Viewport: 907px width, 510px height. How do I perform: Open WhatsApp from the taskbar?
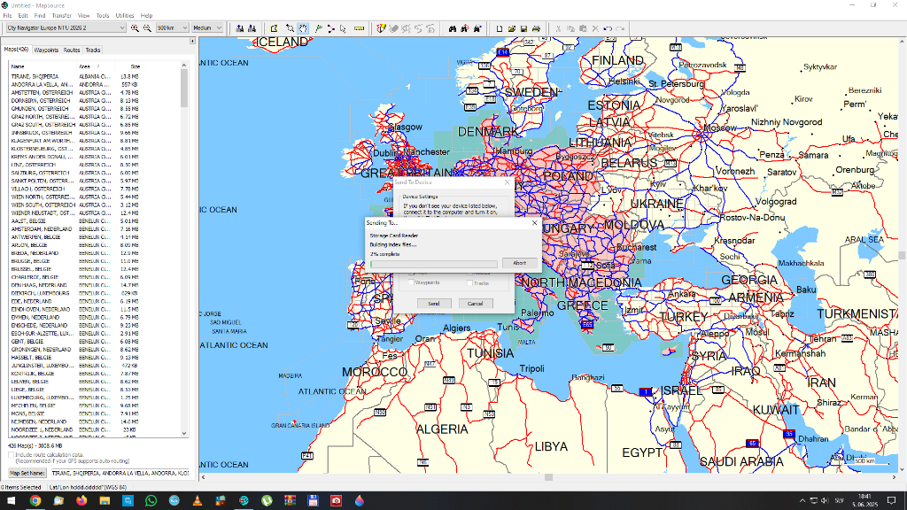point(151,501)
